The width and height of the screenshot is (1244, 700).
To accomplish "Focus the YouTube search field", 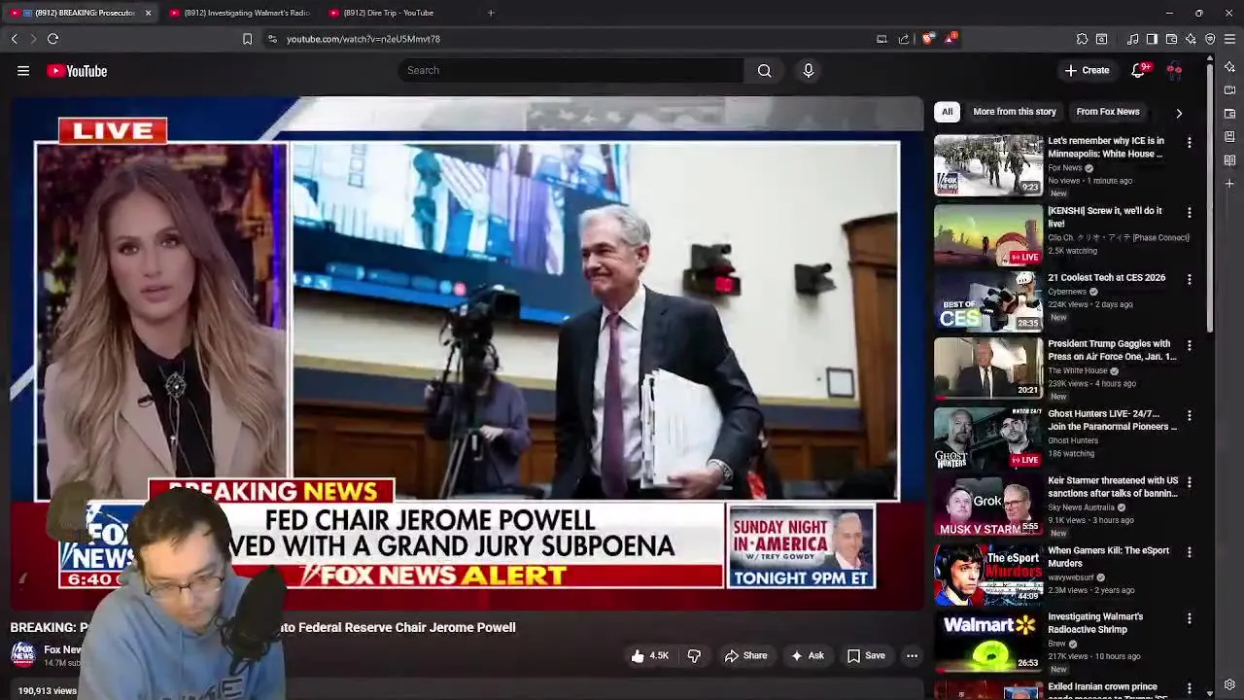I will pos(570,70).
